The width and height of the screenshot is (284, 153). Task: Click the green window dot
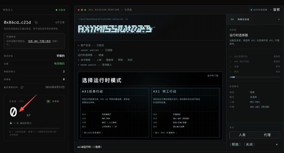[x=85, y=10]
